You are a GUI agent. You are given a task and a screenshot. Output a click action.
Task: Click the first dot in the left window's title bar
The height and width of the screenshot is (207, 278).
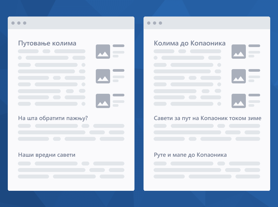click(x=13, y=23)
